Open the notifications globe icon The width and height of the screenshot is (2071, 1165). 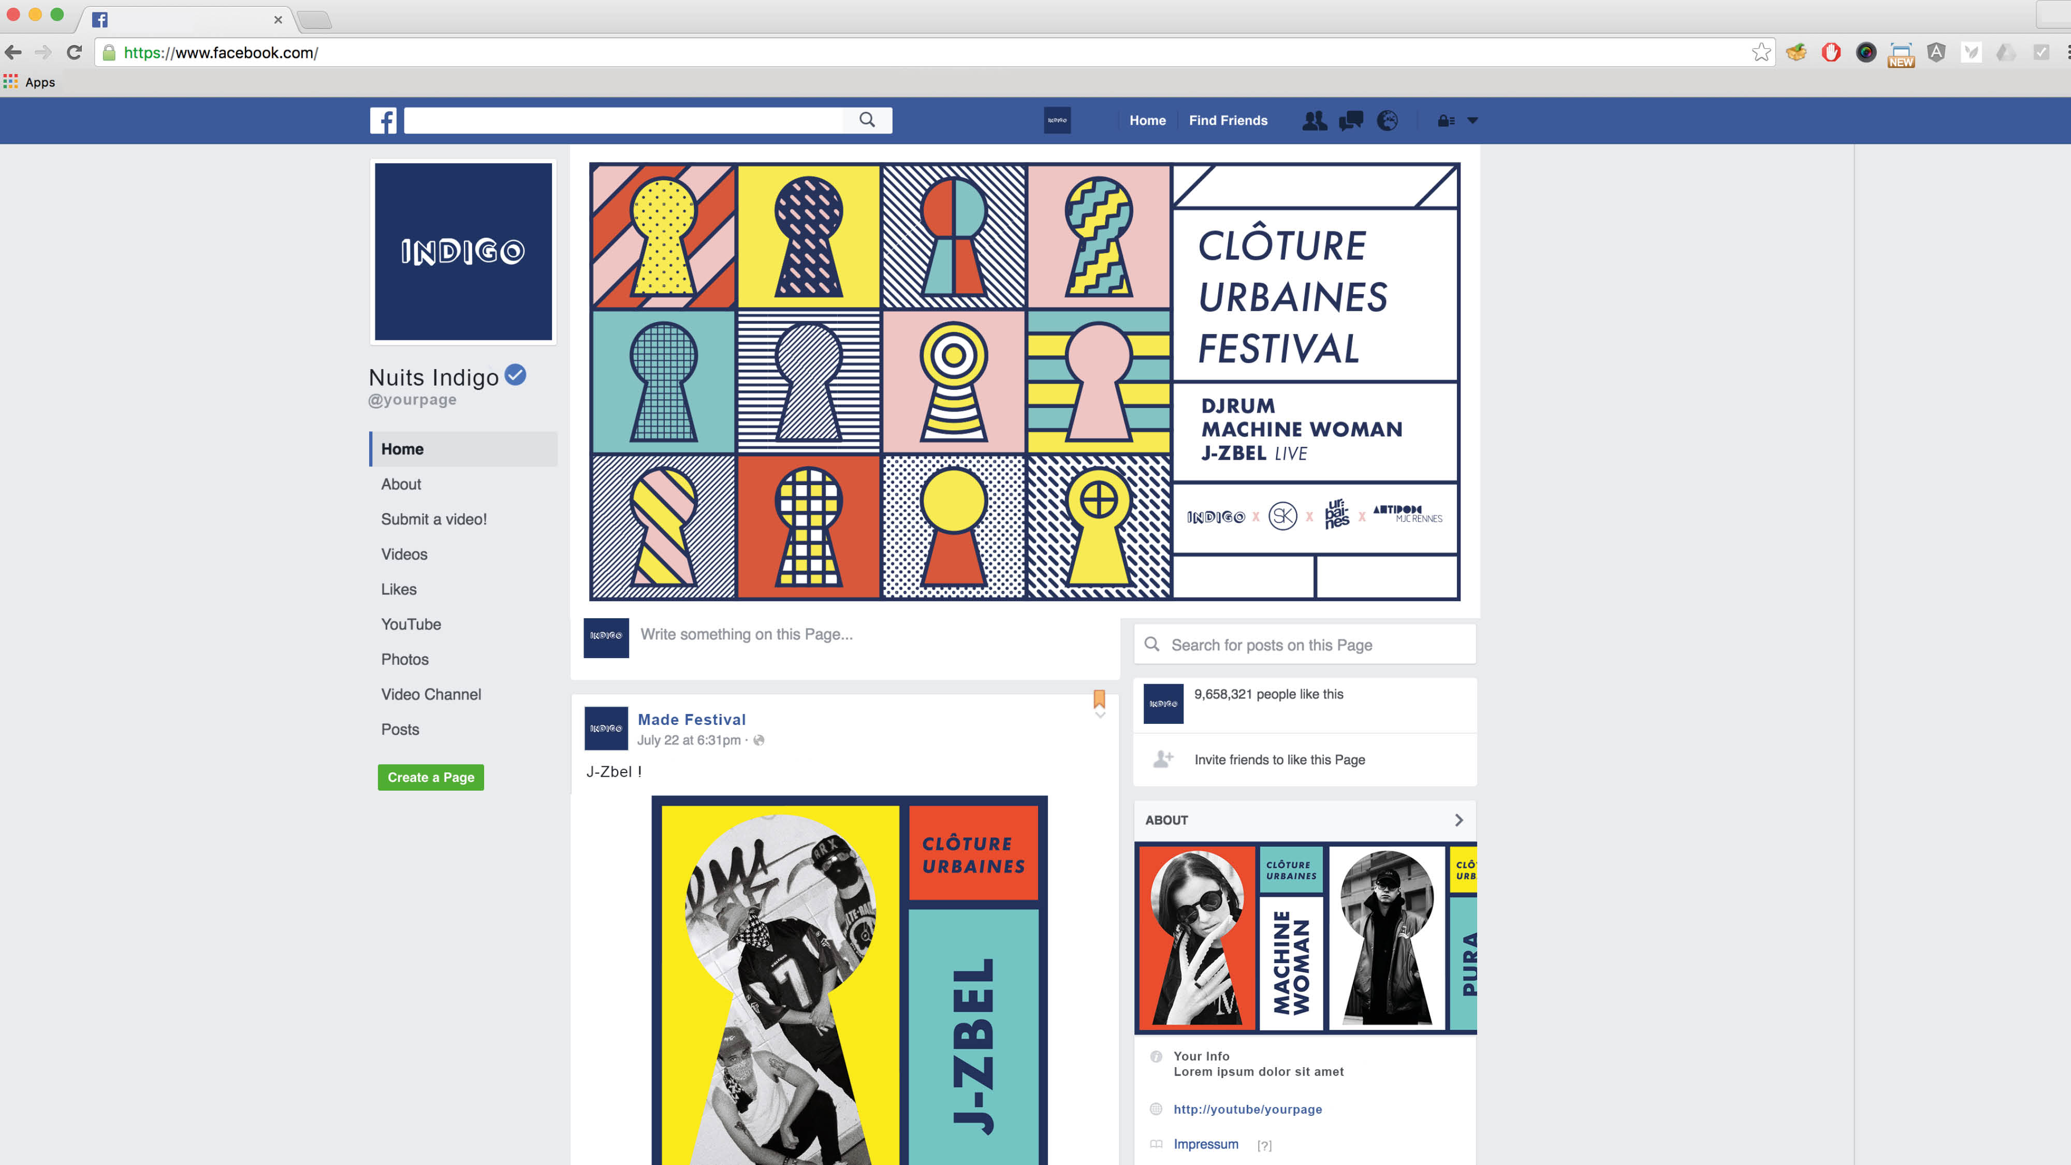coord(1387,121)
